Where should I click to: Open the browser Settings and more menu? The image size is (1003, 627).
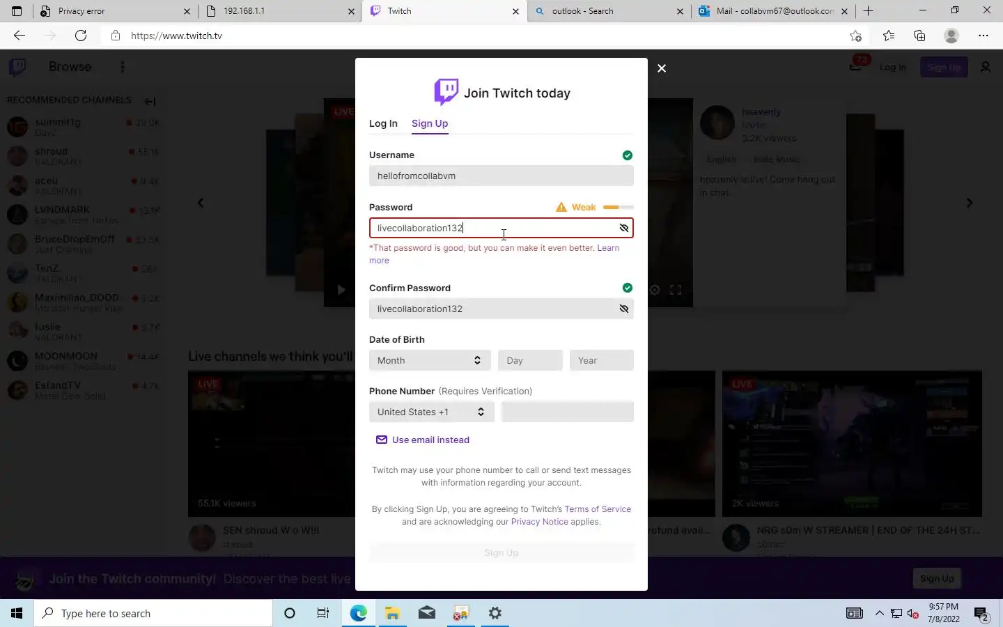[x=983, y=36]
